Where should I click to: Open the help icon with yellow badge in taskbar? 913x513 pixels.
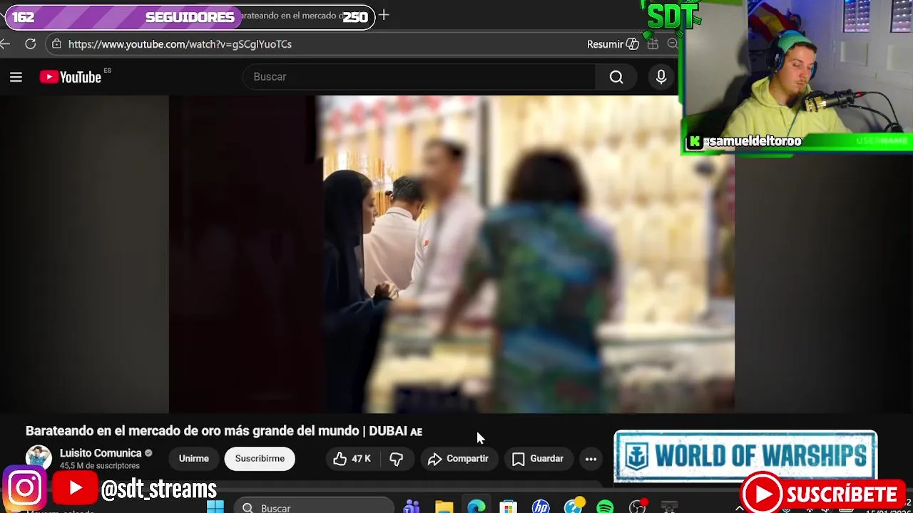[573, 507]
